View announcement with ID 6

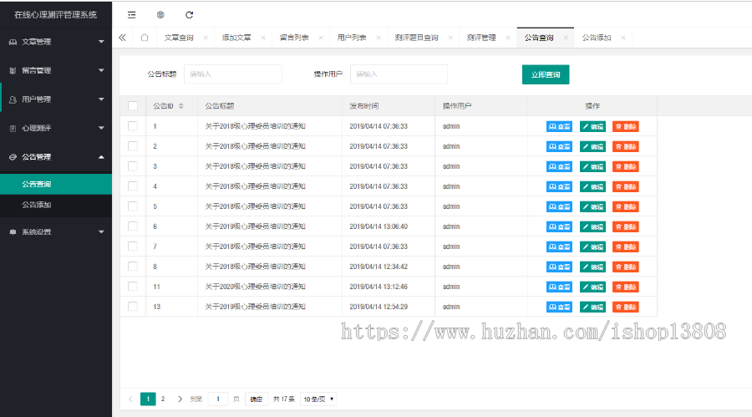(x=559, y=227)
